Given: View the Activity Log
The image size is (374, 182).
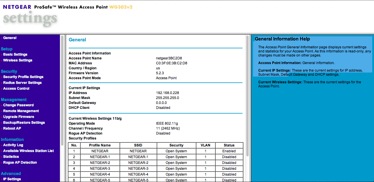Looking at the screenshot, I should click(x=13, y=145).
